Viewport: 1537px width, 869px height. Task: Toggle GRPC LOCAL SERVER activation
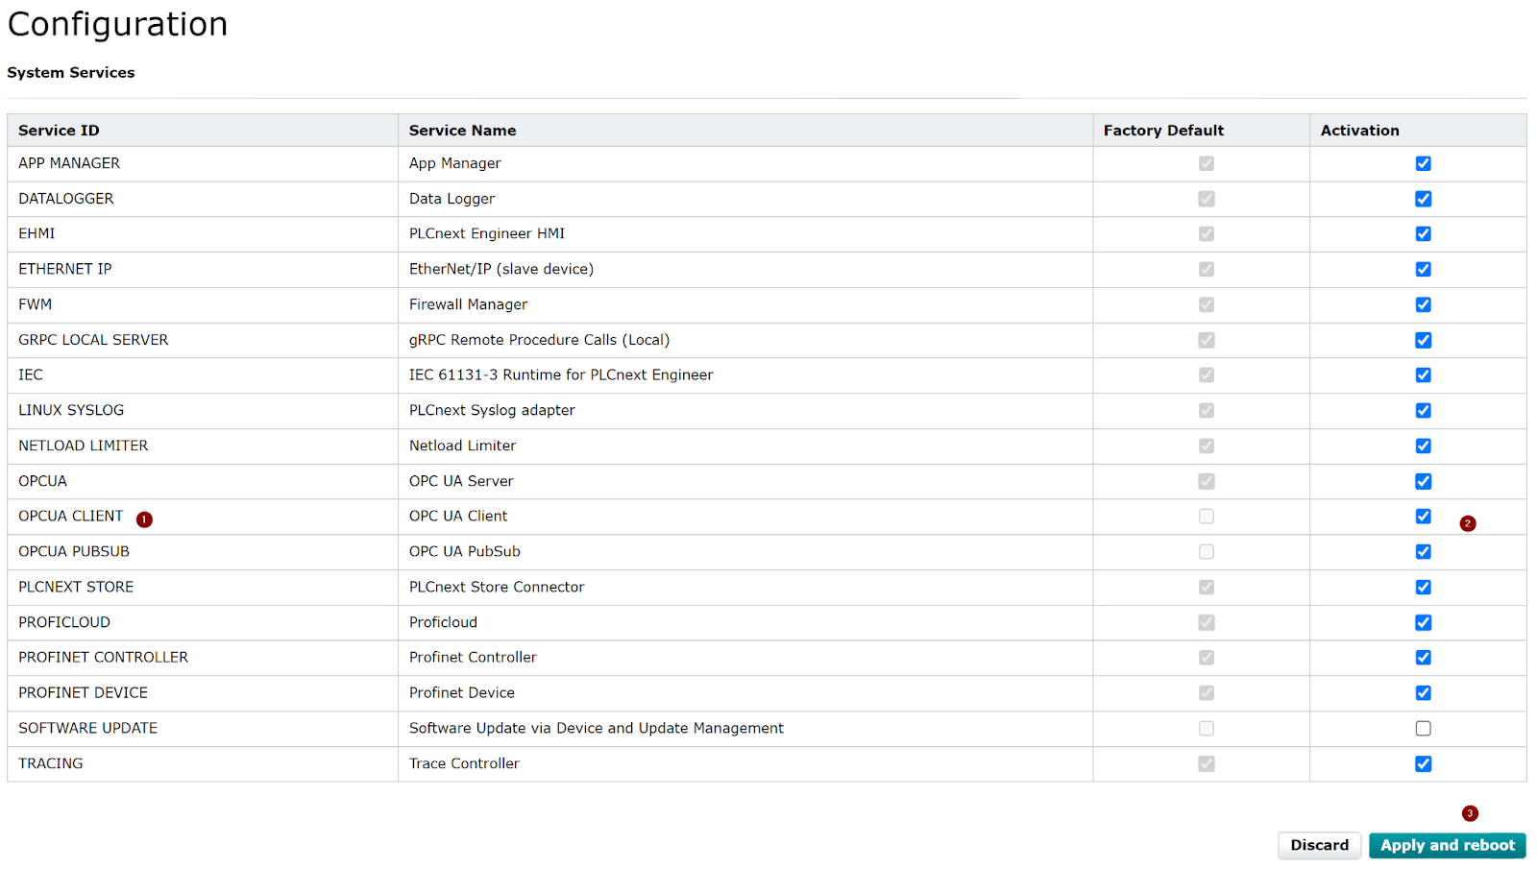1423,340
